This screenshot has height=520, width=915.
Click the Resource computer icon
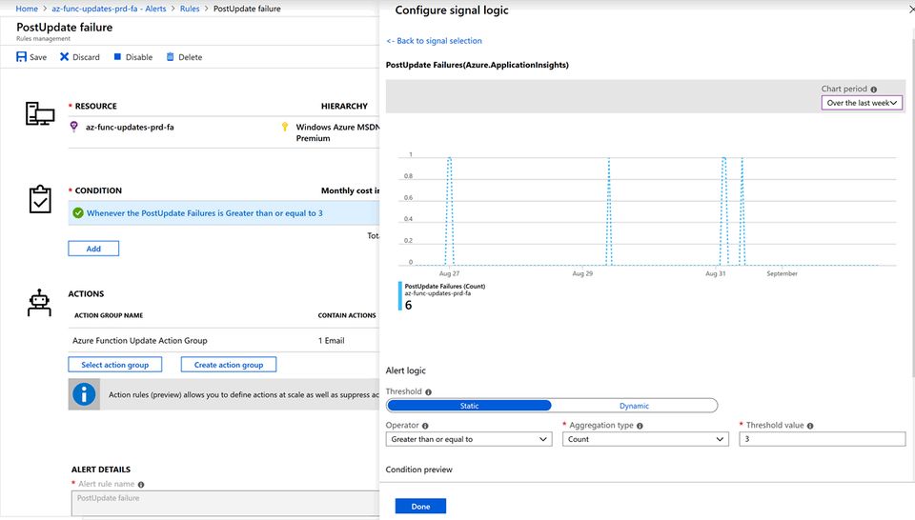coord(40,113)
